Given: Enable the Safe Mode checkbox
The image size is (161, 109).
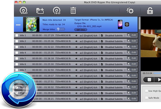Looking at the screenshot, I should 146,98.
